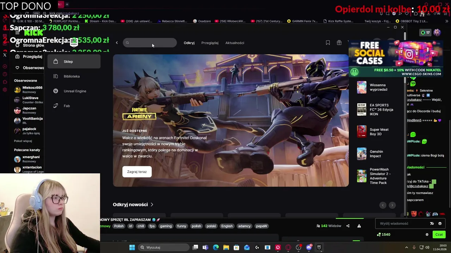Viewport: 451px width, 253px height.
Task: Click the Windows taskbar Wyszukaj search box
Action: 163,247
